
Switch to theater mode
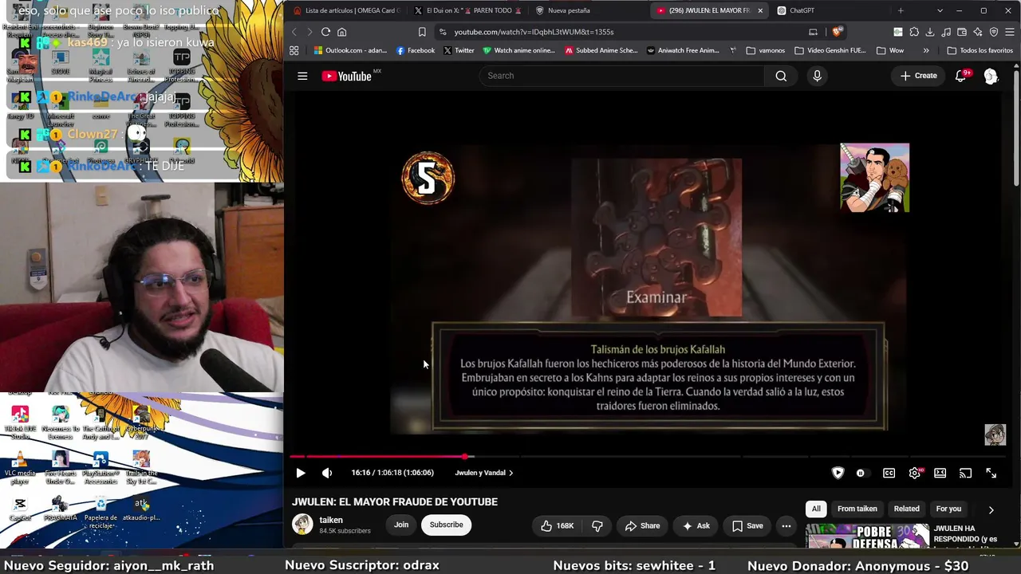[940, 473]
